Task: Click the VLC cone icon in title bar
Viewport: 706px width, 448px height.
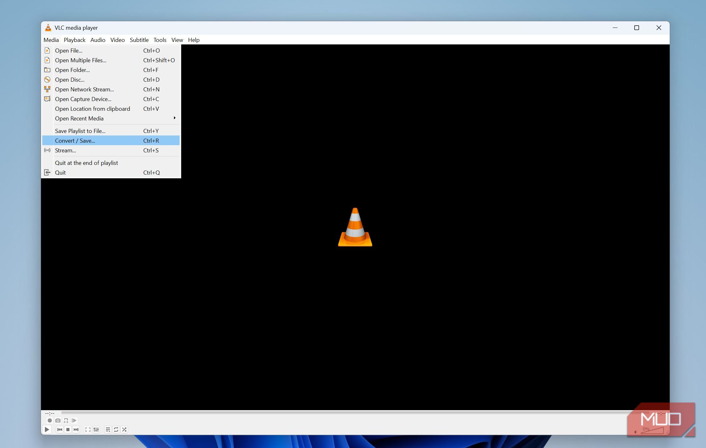Action: click(48, 28)
